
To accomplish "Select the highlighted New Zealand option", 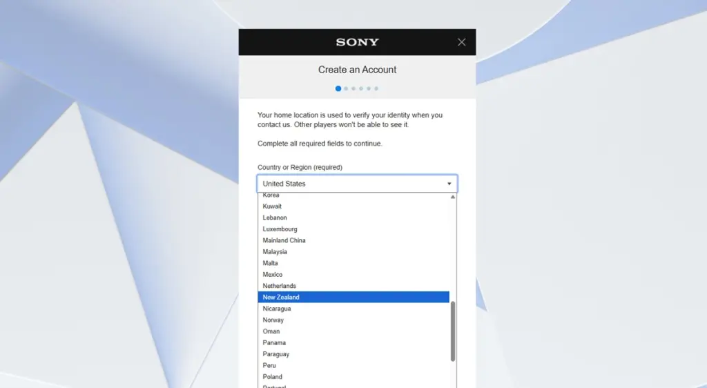I will pos(353,297).
